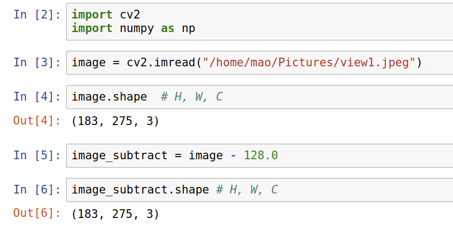Select the In [4] cell prompt

point(37,97)
